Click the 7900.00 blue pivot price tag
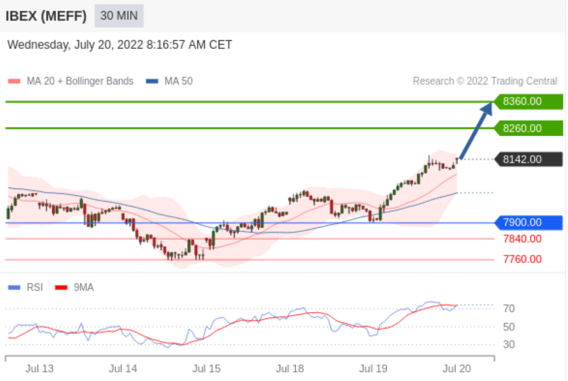This screenshot has width=568, height=381. pos(529,223)
